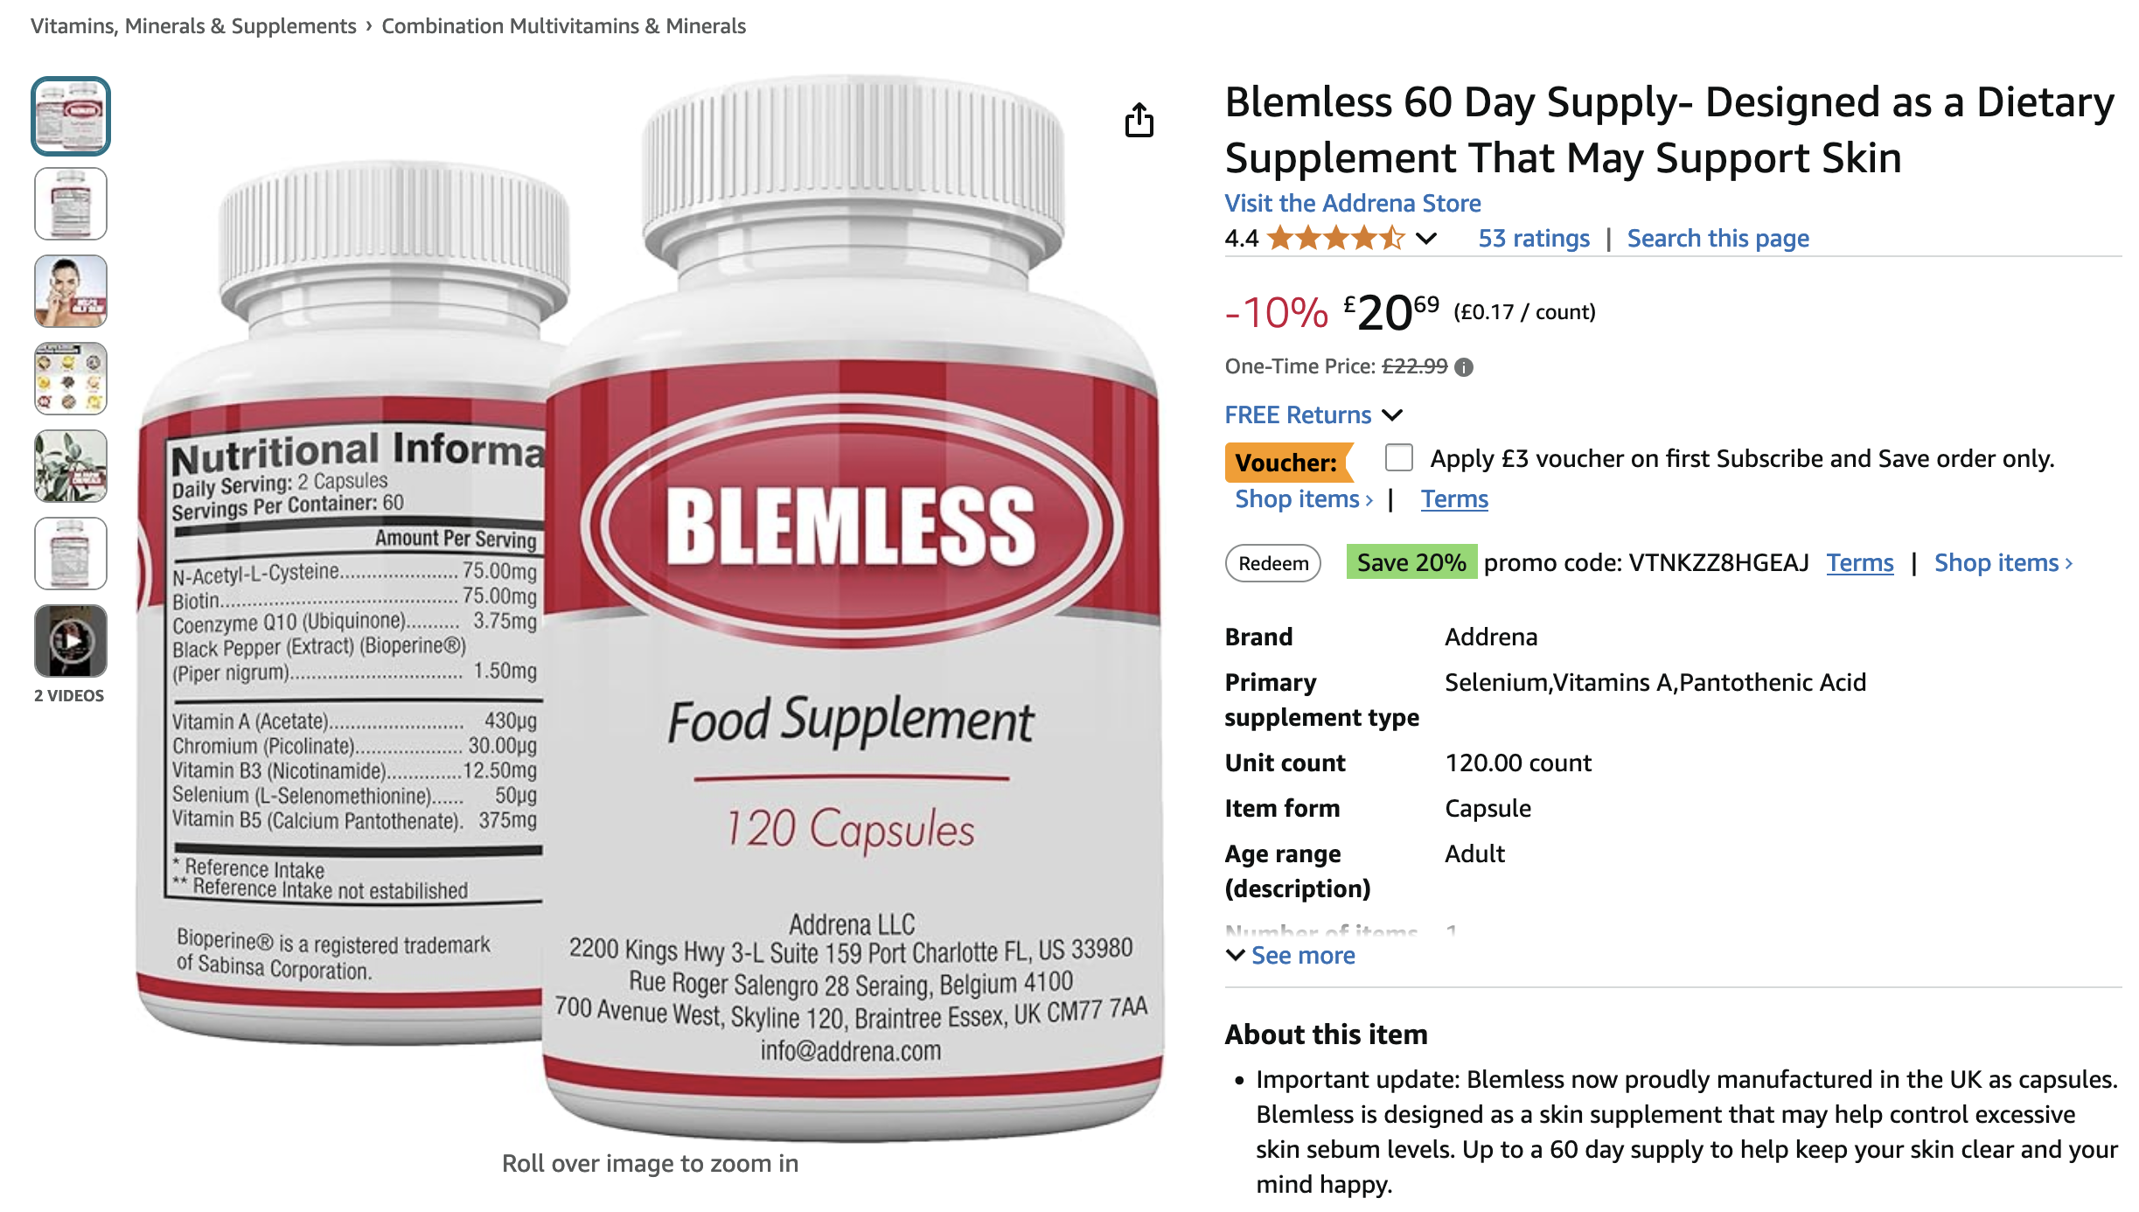
Task: Click the Redeem promo code button
Action: (x=1272, y=563)
